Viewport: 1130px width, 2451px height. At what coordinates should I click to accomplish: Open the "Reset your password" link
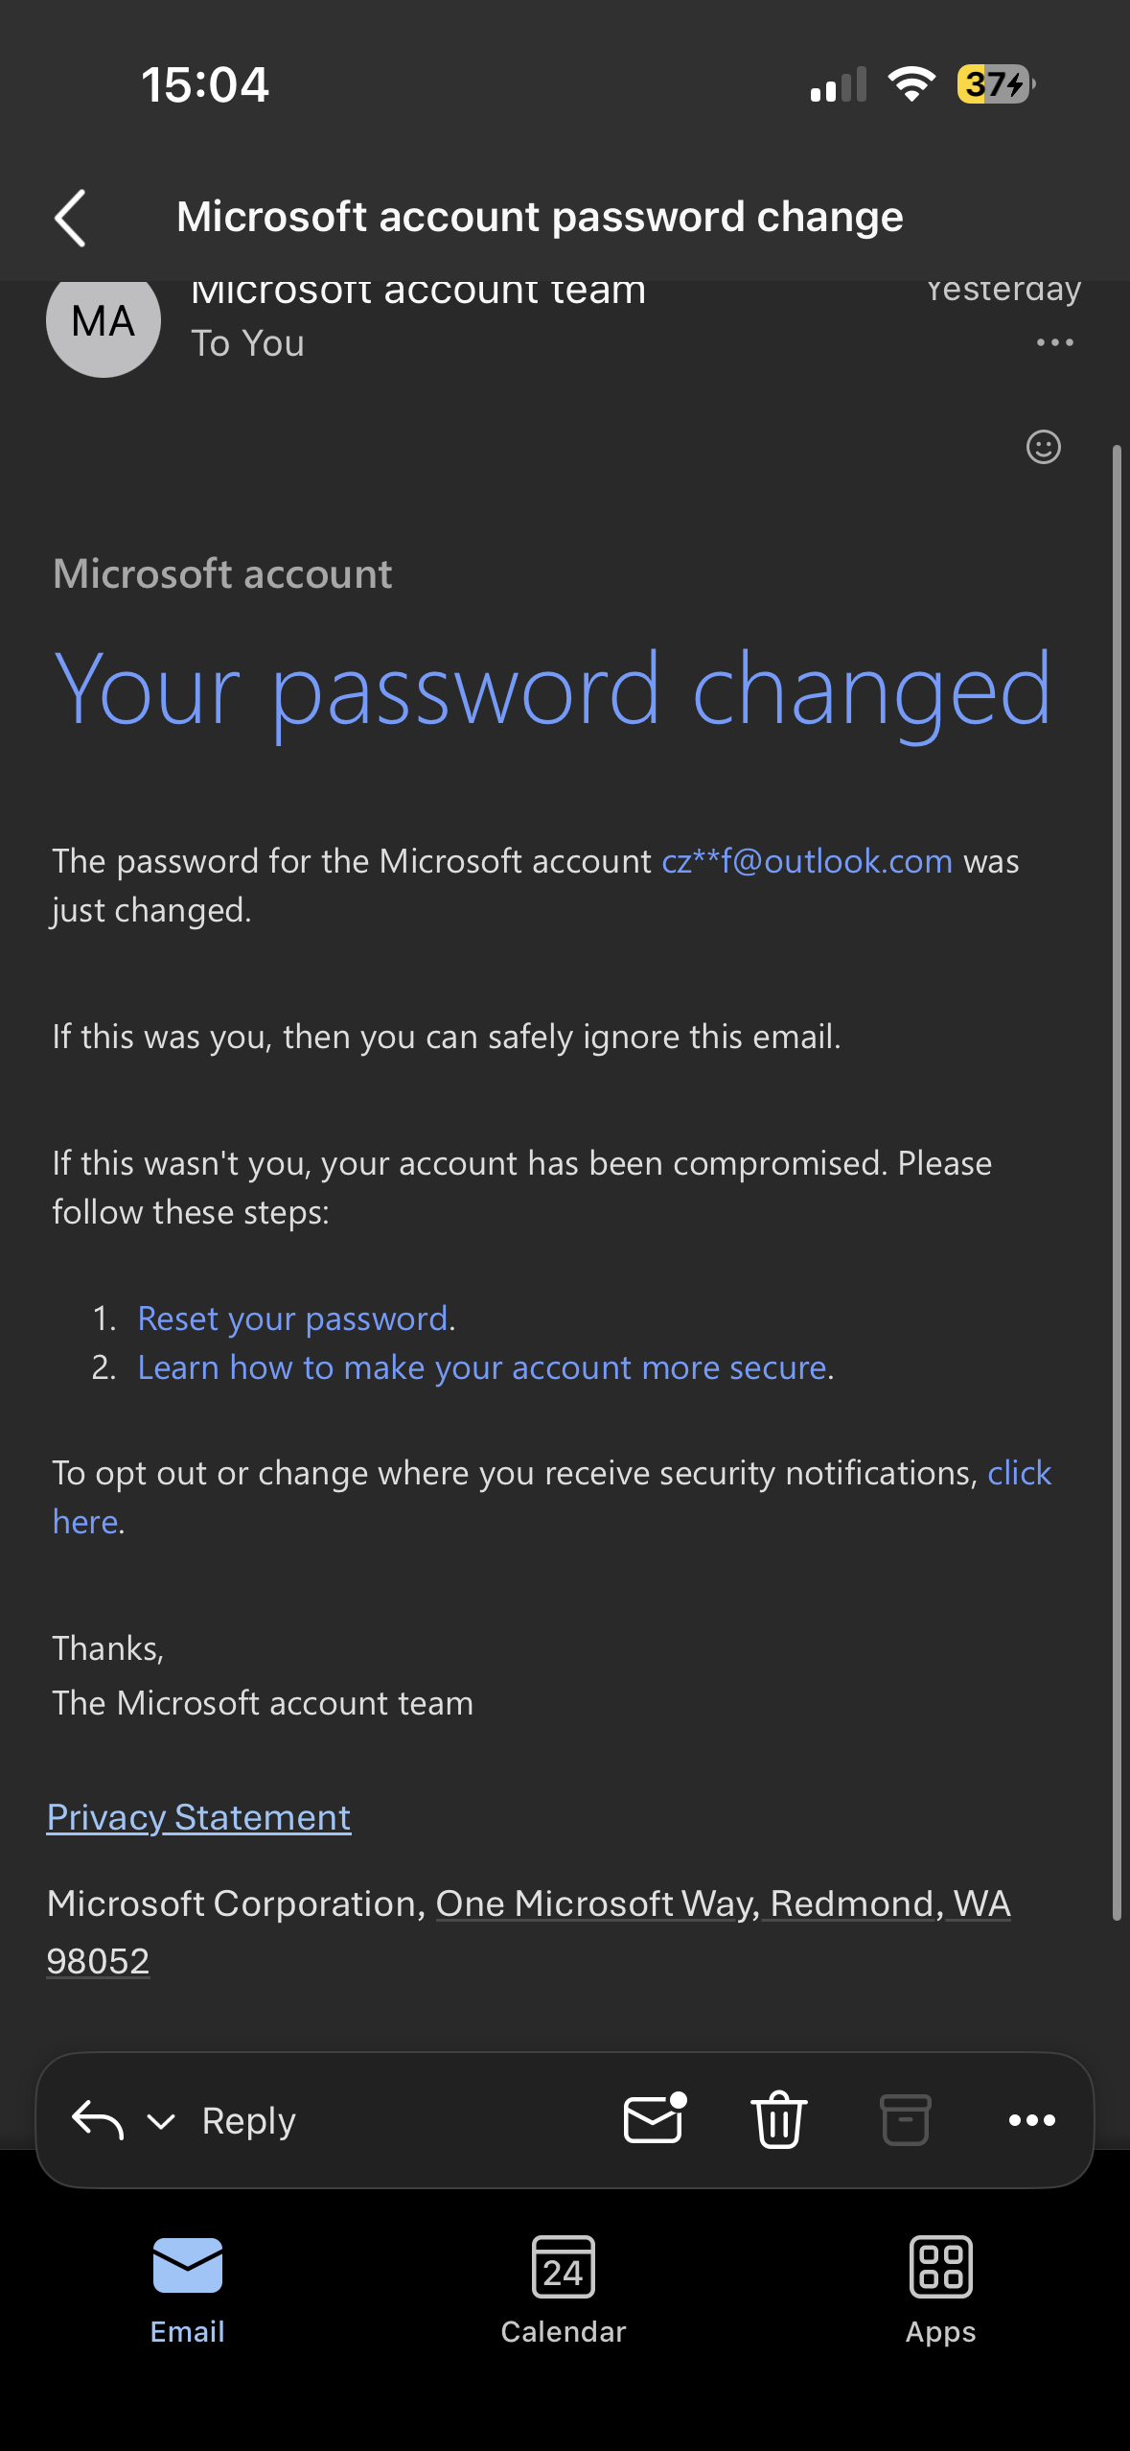(x=293, y=1319)
